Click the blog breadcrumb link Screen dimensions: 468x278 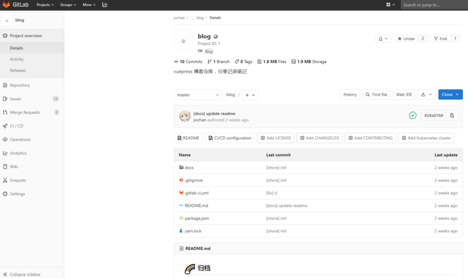coord(200,18)
